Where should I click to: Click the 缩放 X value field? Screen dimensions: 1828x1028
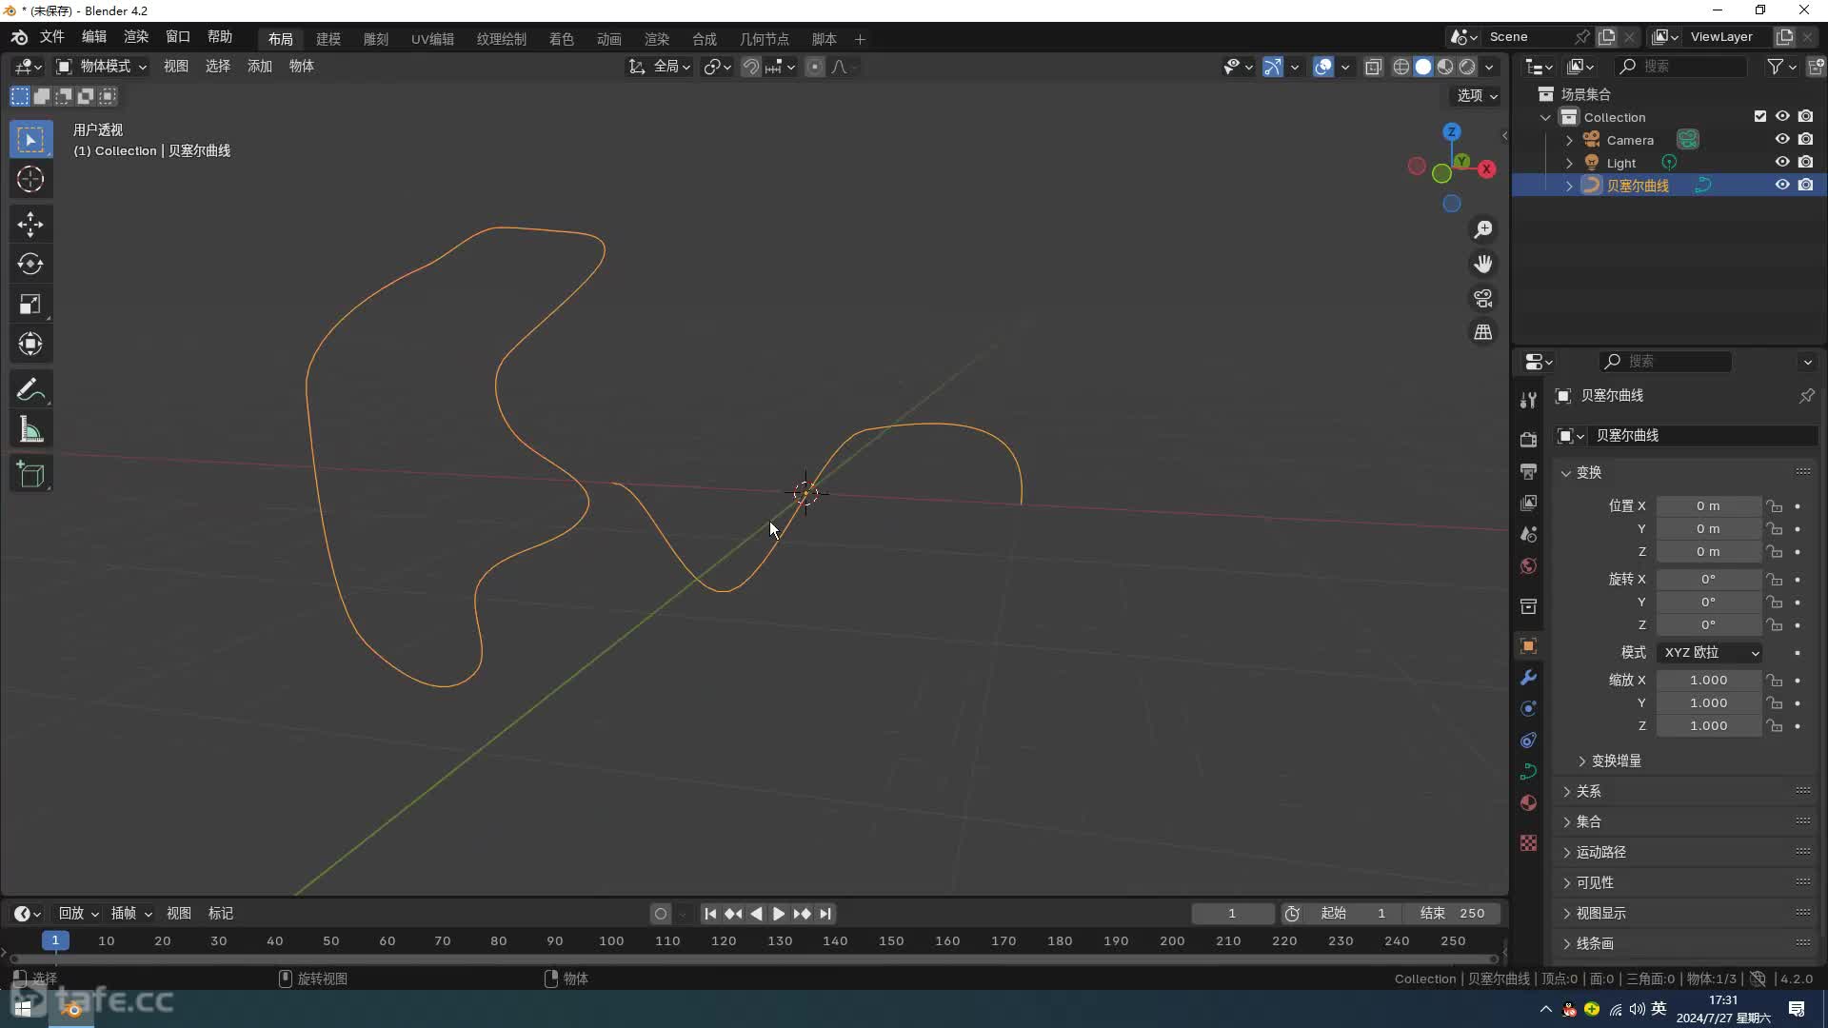pyautogui.click(x=1709, y=681)
